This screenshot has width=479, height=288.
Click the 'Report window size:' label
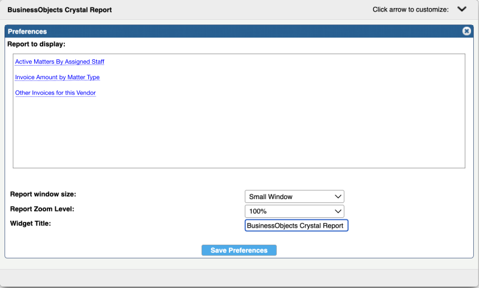click(x=43, y=194)
